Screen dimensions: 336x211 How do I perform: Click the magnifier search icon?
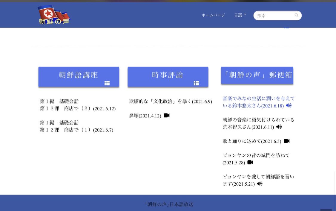(297, 15)
